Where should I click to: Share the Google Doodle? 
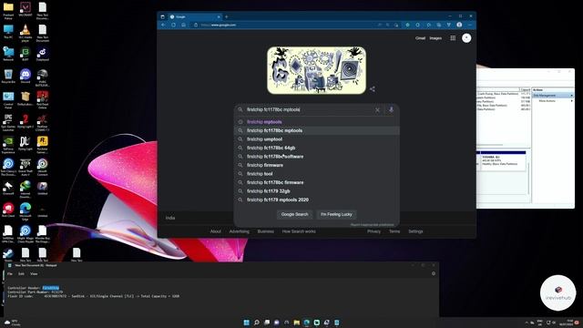click(x=373, y=89)
